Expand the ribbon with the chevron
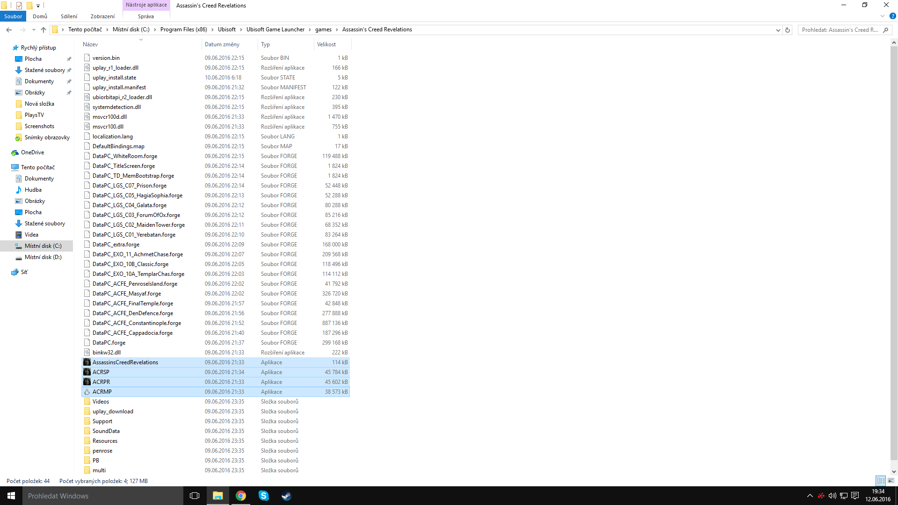The width and height of the screenshot is (898, 505). click(883, 16)
